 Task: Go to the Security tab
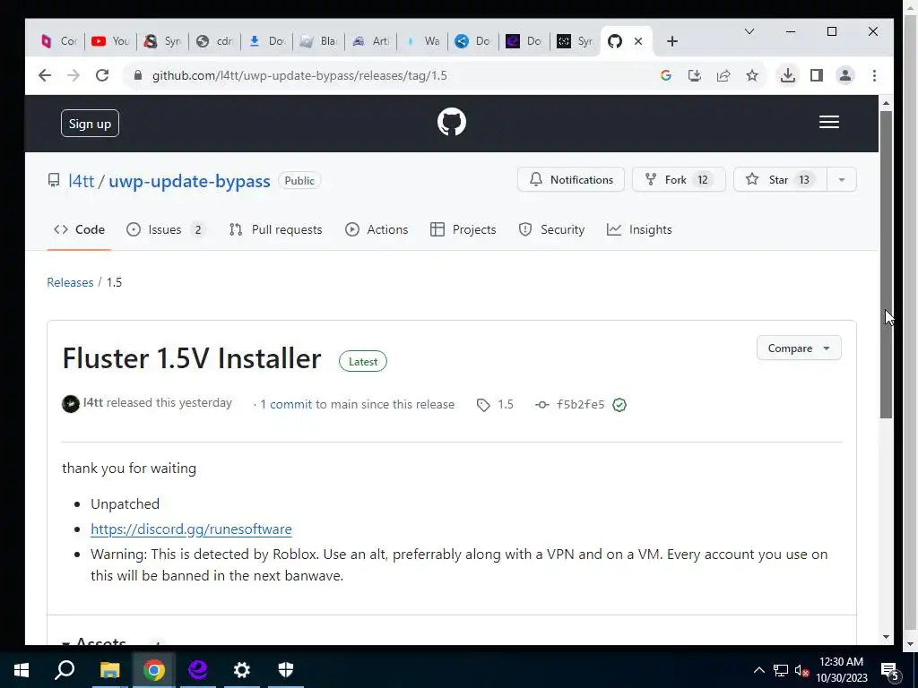pyautogui.click(x=551, y=229)
